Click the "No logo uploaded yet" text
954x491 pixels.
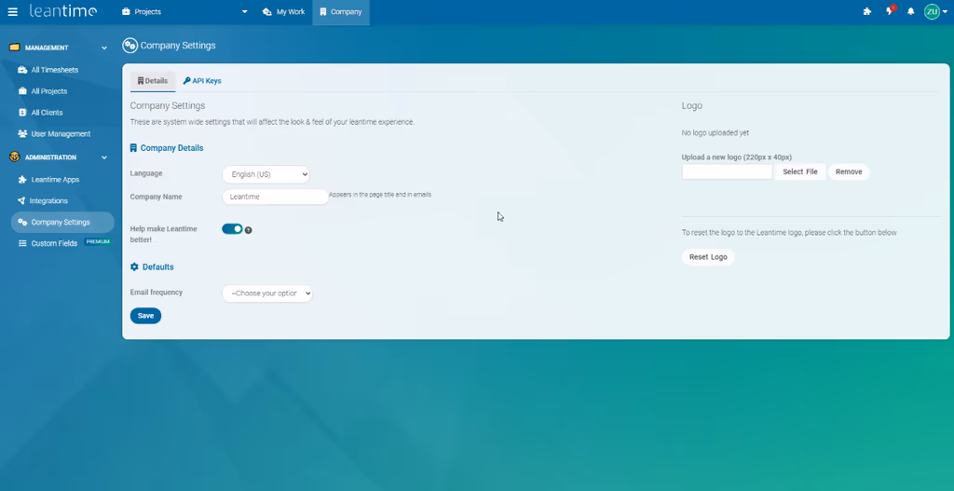(715, 132)
